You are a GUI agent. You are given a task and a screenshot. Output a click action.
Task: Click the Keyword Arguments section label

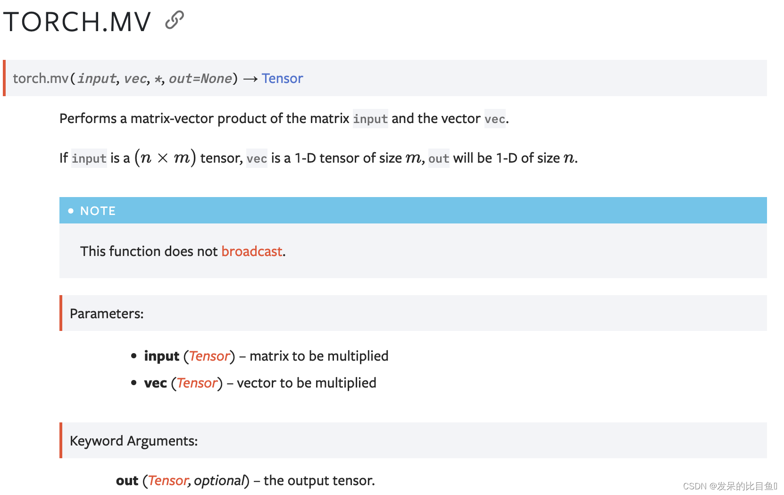[133, 441]
